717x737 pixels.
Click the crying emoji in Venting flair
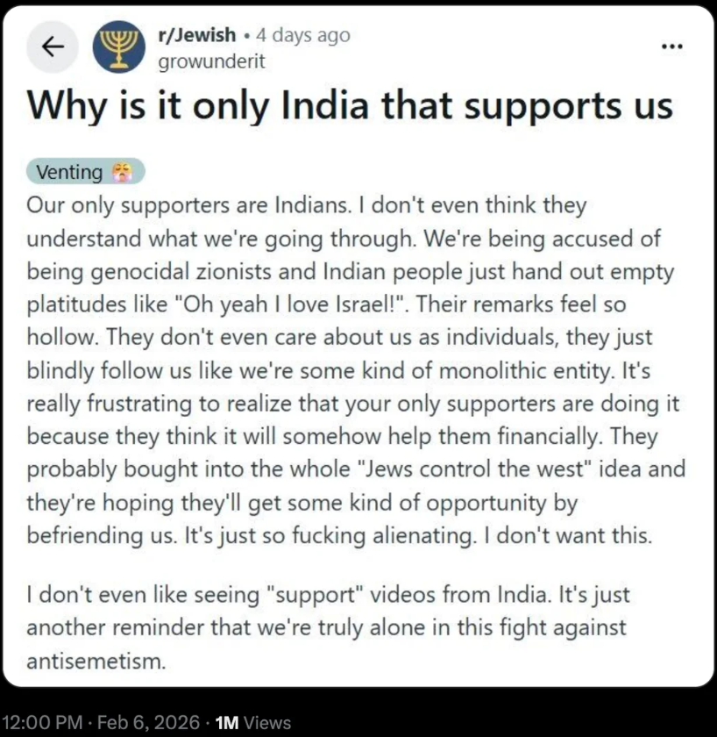122,172
